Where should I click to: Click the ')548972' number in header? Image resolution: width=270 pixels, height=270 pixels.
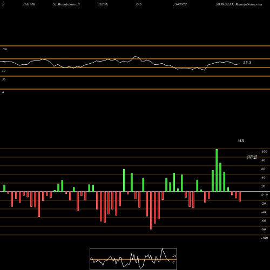(x=180, y=4)
